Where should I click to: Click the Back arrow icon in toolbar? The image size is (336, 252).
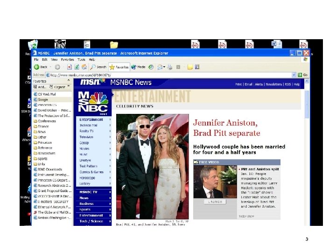pos(37,67)
